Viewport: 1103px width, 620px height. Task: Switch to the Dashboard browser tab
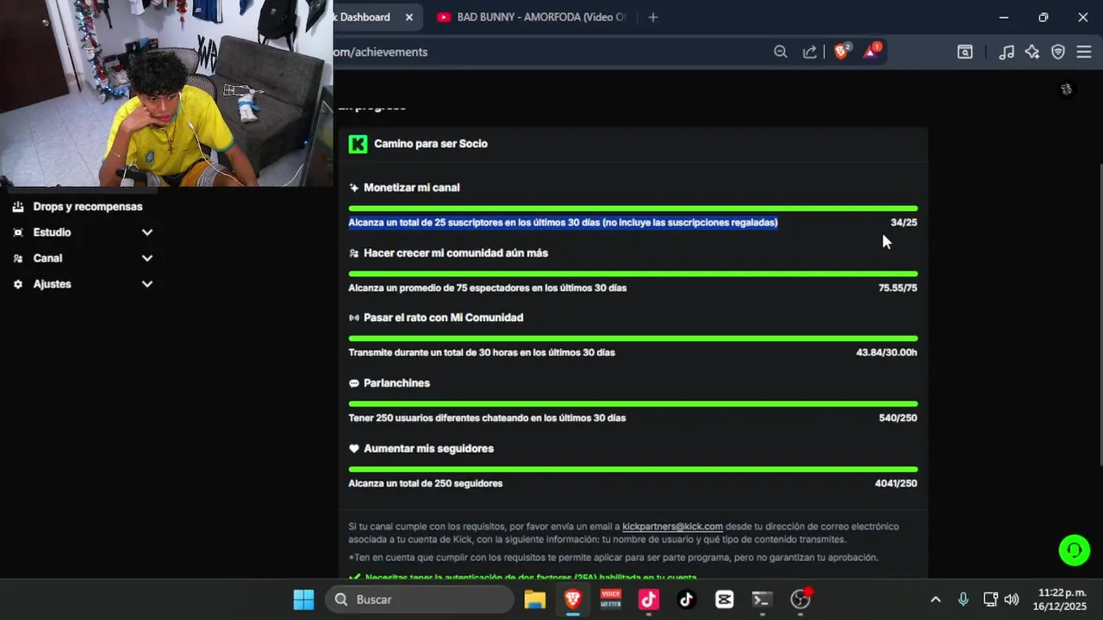(x=365, y=17)
